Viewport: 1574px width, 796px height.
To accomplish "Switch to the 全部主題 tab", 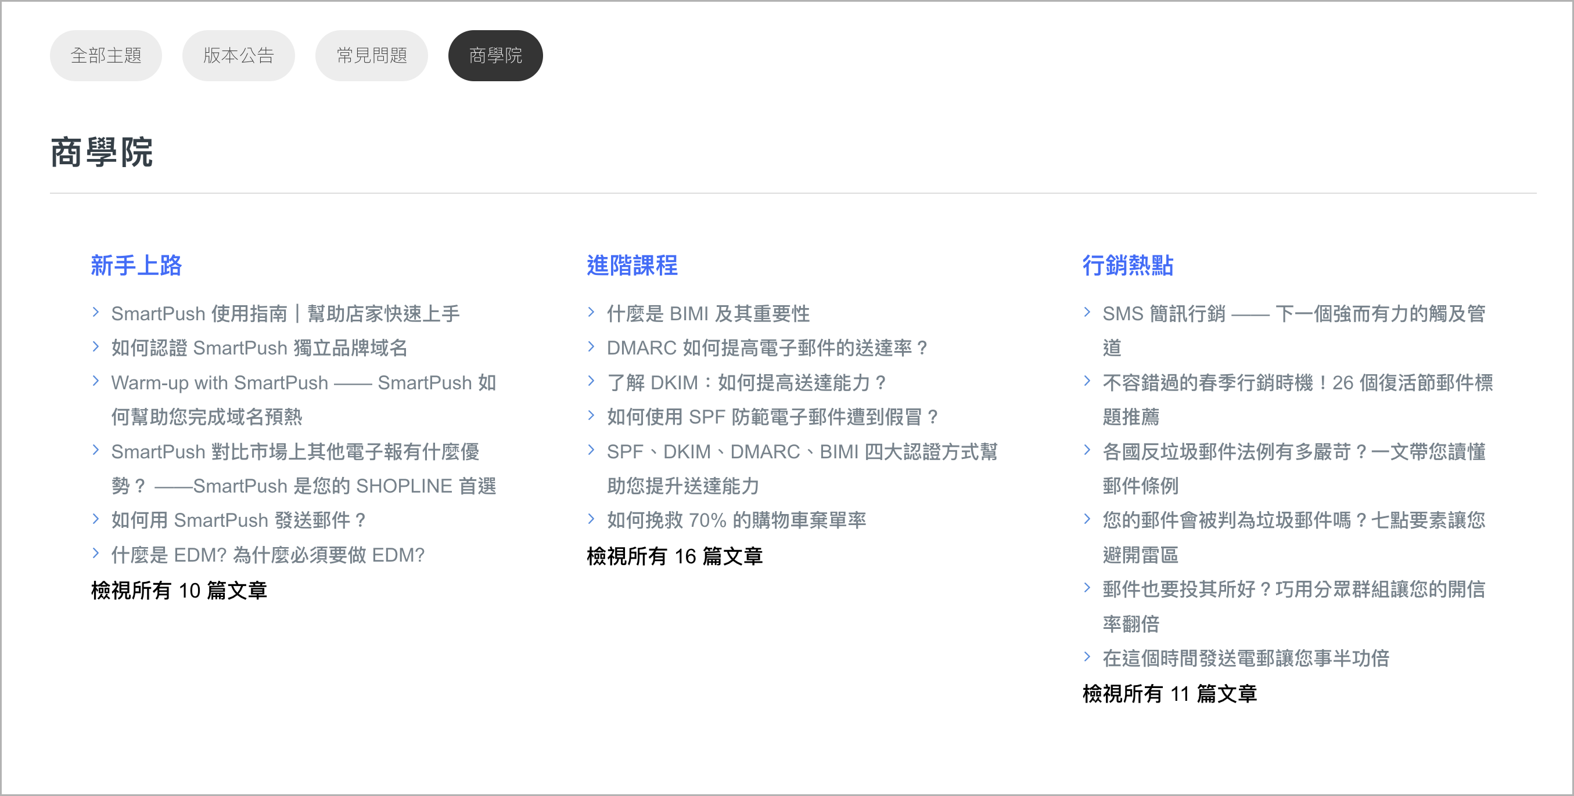I will point(106,56).
